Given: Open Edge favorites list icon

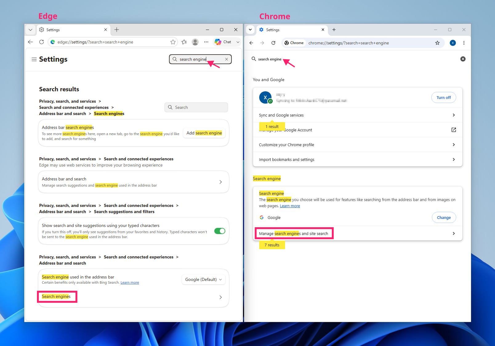Looking at the screenshot, I should coord(184,42).
